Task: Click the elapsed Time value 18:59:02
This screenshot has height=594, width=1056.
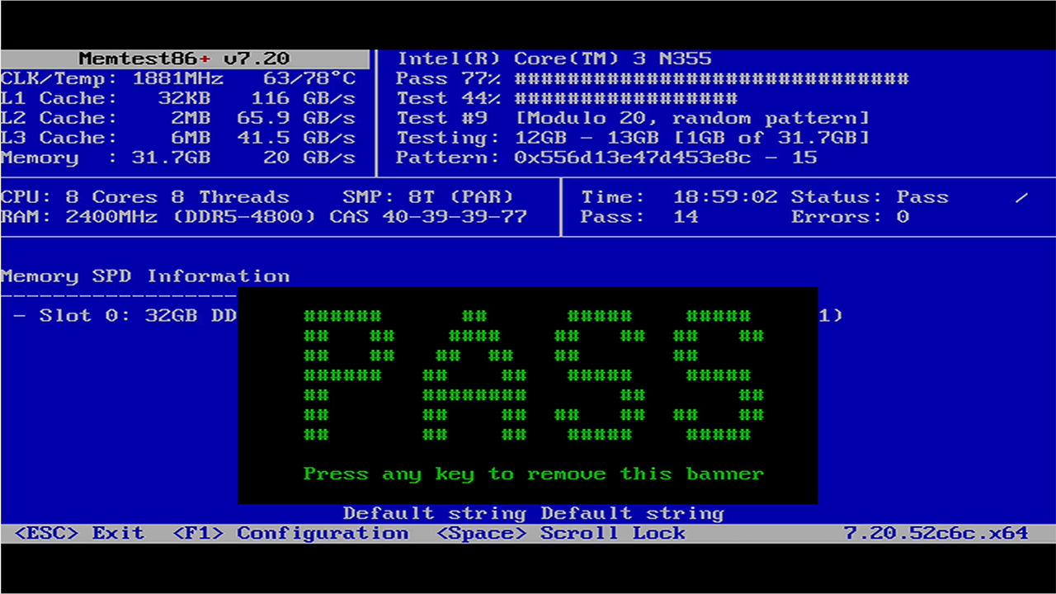Action: 724,197
